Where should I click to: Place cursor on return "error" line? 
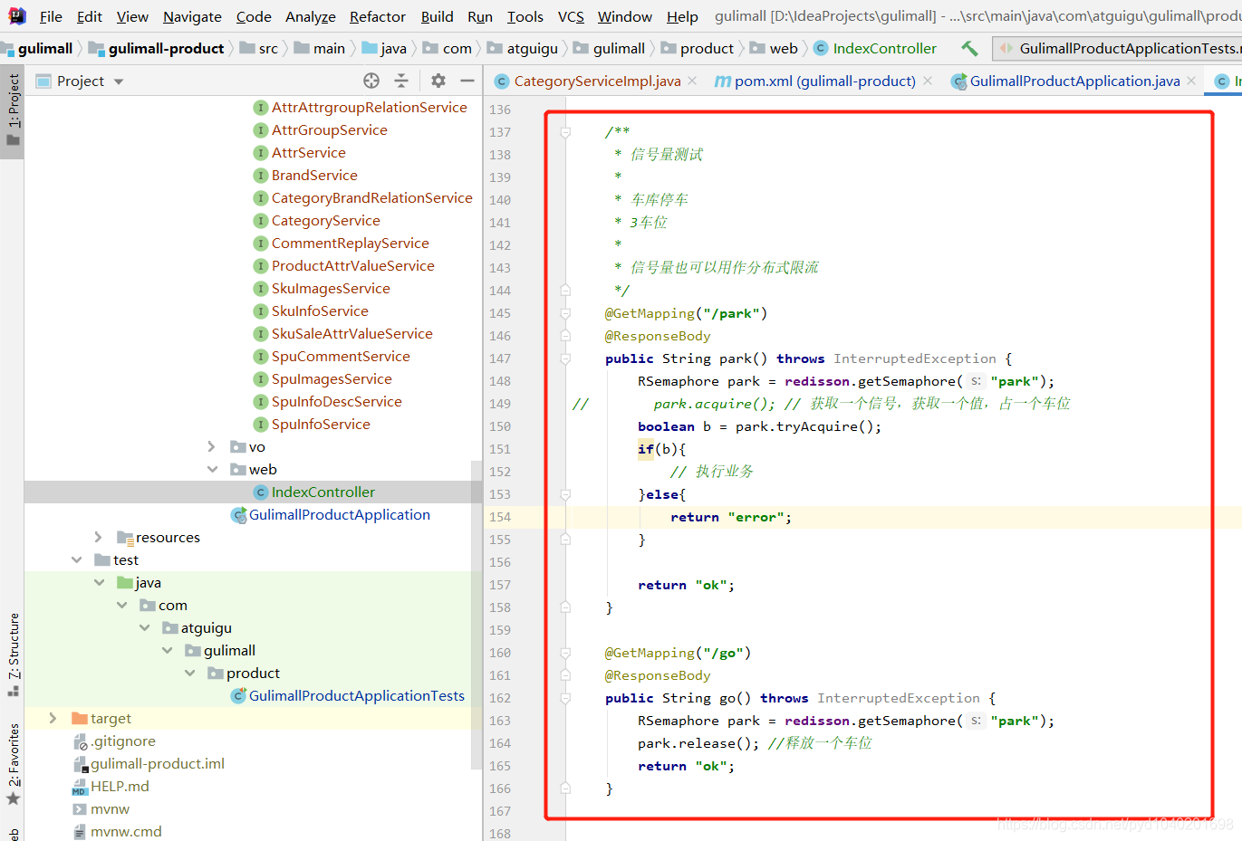click(x=730, y=517)
